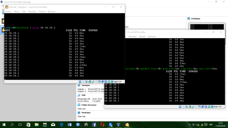The height and width of the screenshot is (128, 228).
Task: Open Bantuan menu in right-side VM window
Action: [x=152, y=36]
